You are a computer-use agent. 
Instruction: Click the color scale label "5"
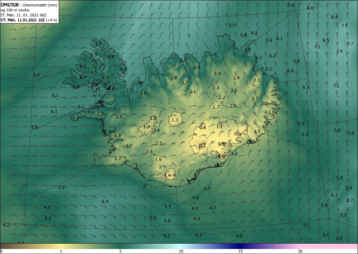120,251
